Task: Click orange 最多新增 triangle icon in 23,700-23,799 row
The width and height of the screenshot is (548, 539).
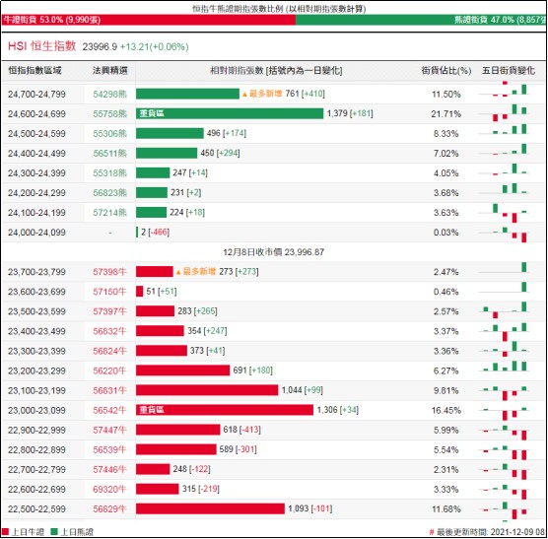Action: click(178, 272)
